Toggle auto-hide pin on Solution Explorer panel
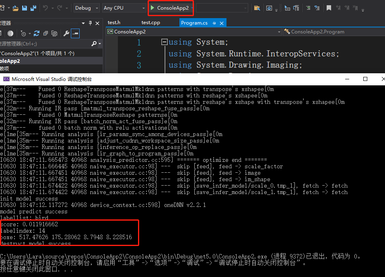385x277 pixels. (91, 23)
